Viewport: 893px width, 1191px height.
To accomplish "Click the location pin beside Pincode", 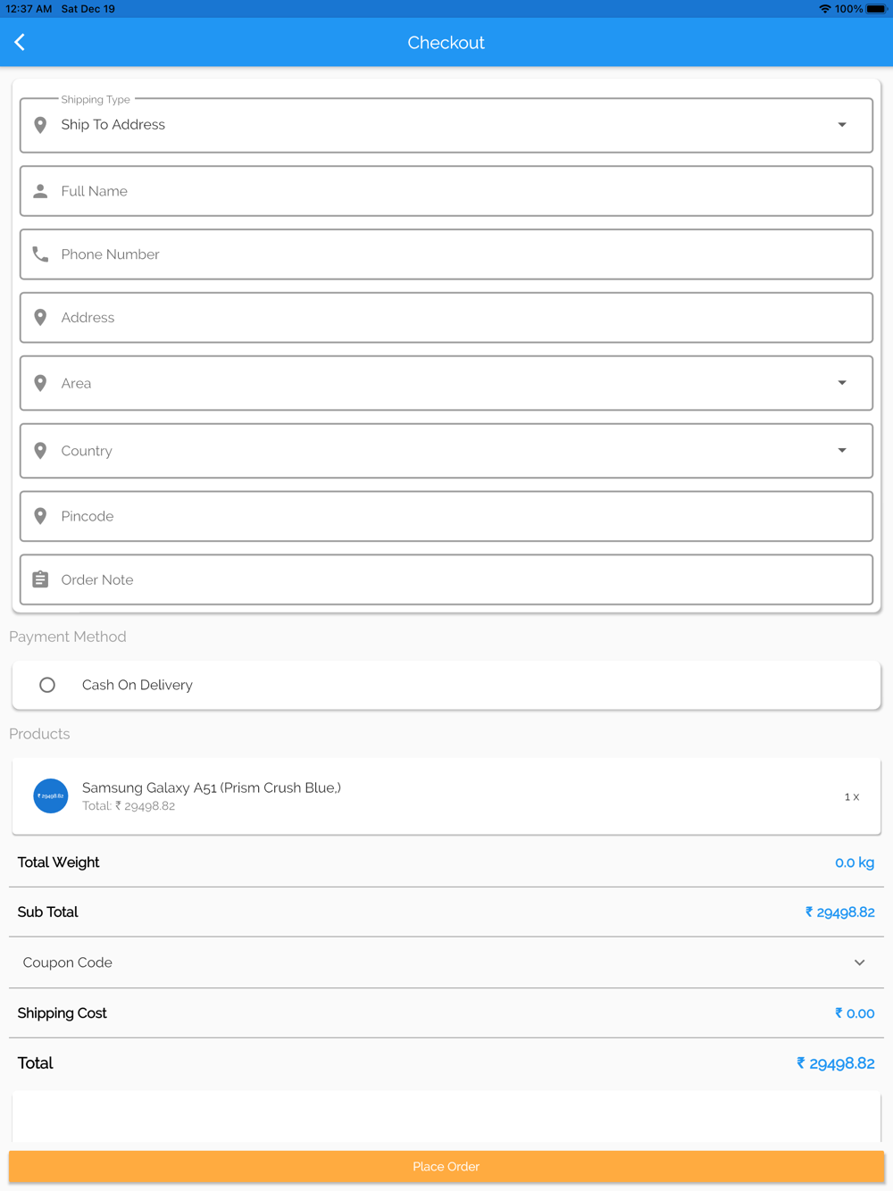I will point(40,516).
